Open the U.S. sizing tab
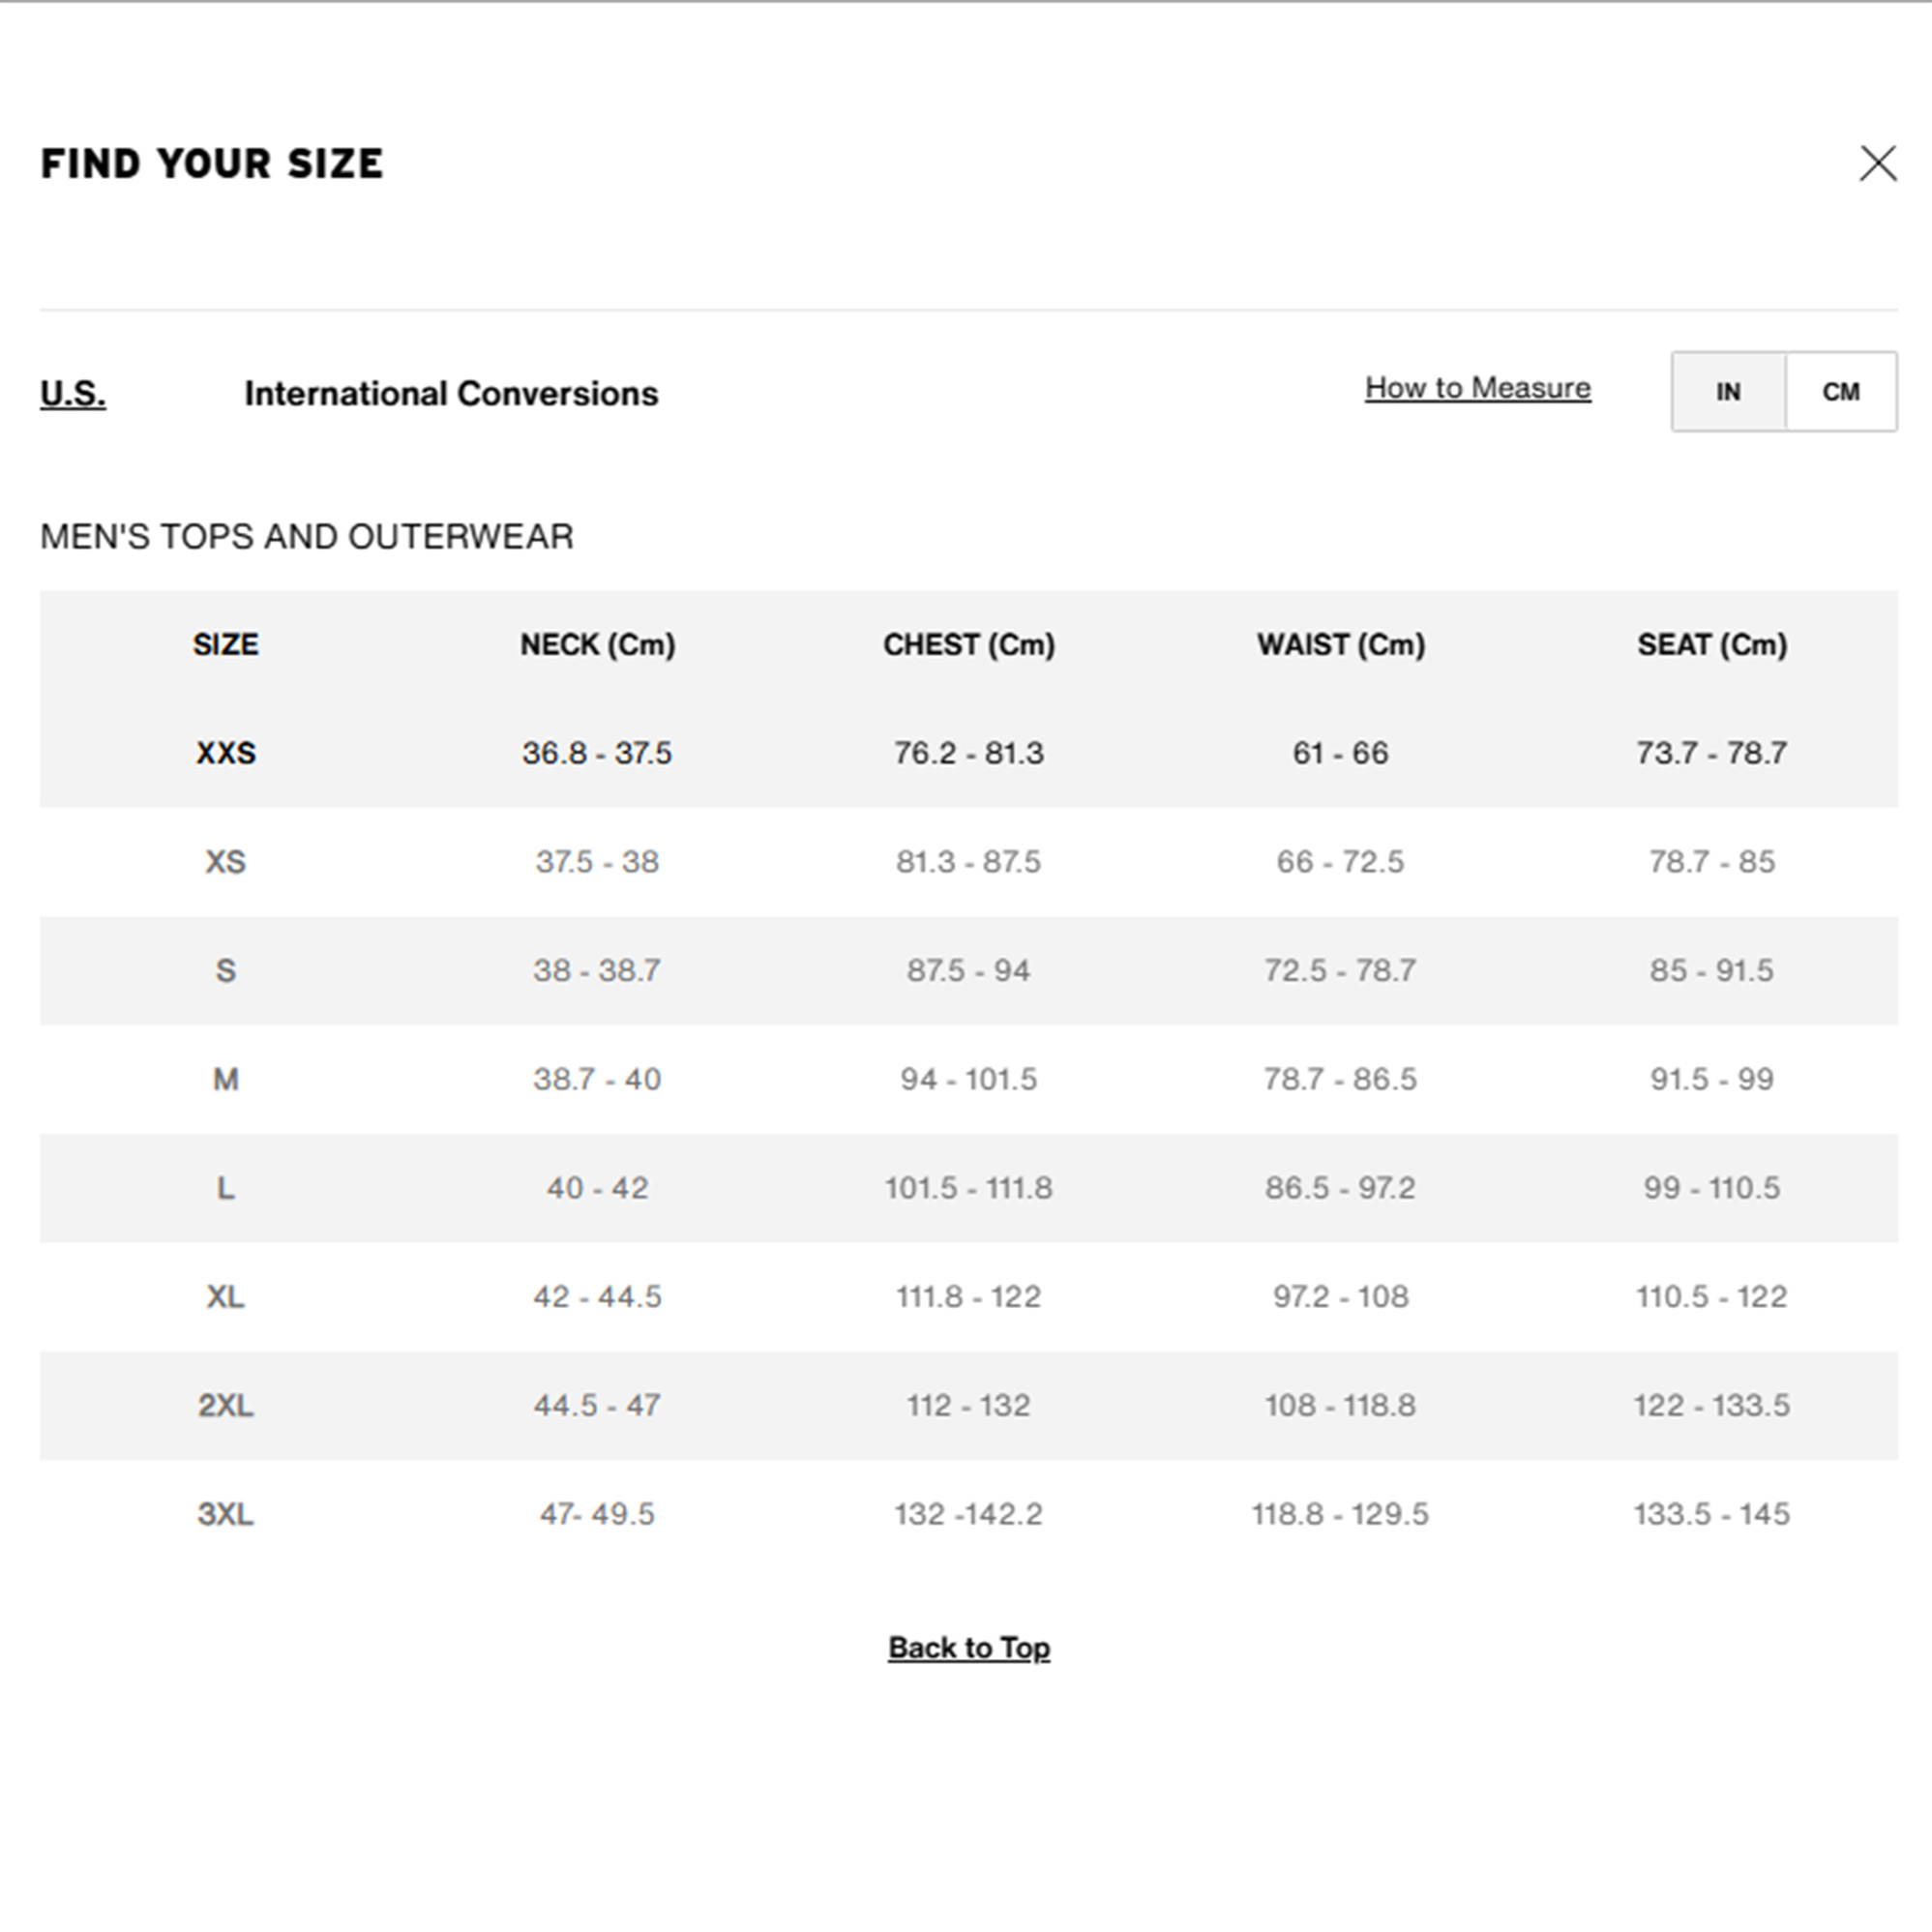The image size is (1932, 1932). [73, 394]
